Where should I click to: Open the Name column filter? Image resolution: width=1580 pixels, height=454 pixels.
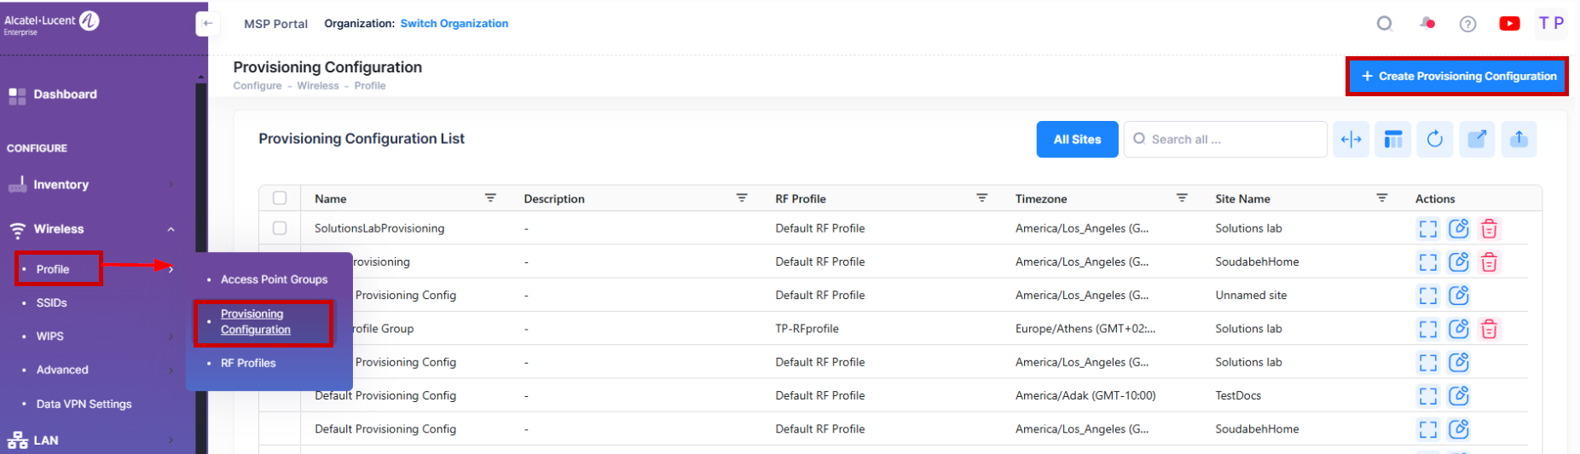[490, 198]
